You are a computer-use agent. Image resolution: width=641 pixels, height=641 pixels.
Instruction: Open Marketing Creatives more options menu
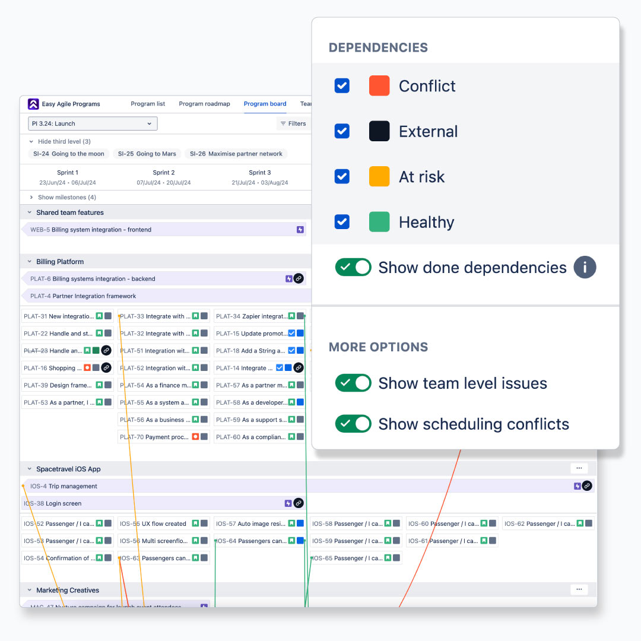pos(579,589)
